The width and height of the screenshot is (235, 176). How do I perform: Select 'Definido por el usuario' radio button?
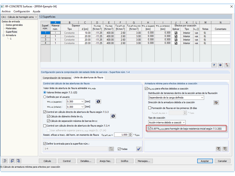point(45,97)
